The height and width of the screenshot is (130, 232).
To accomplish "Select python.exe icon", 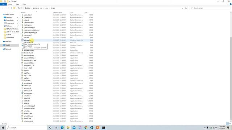I will point(22,86).
